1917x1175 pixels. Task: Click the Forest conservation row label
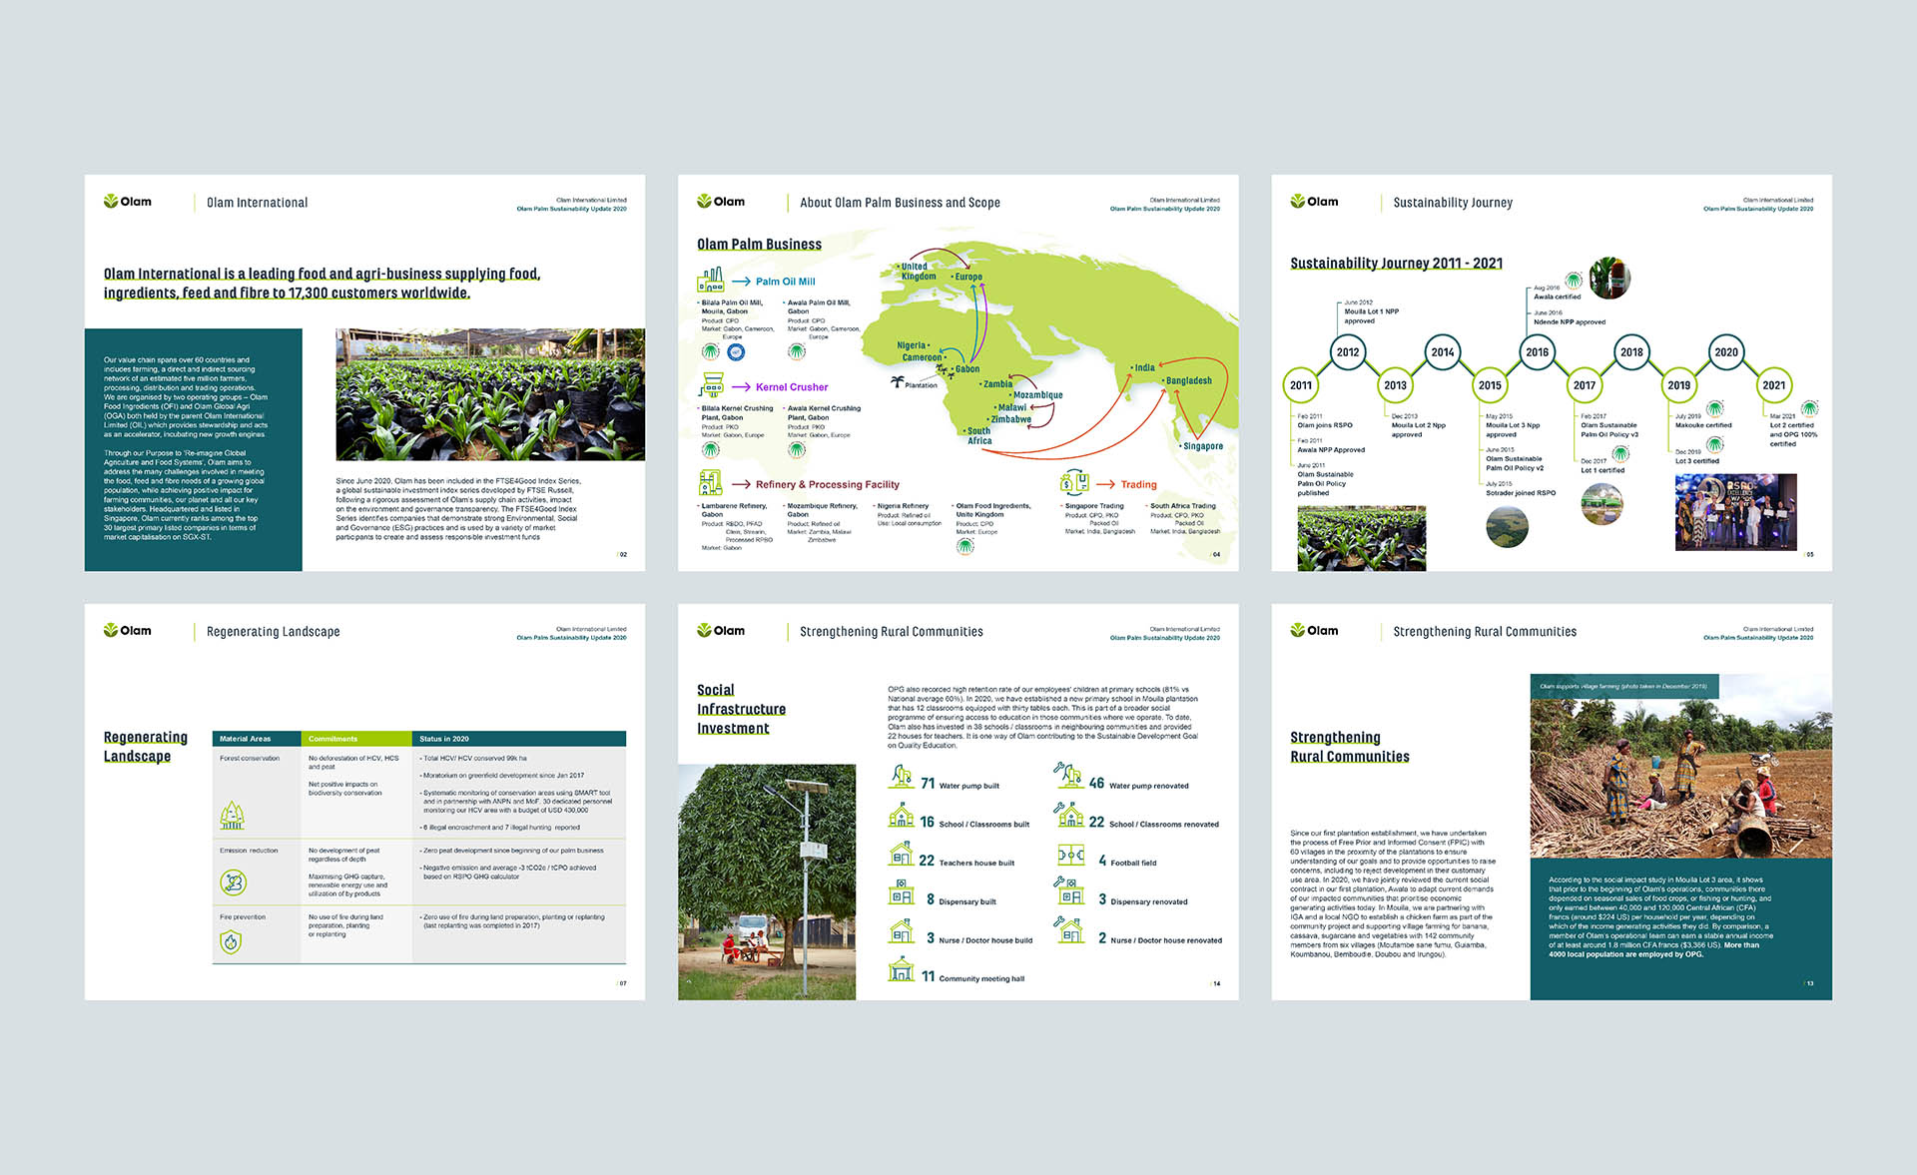click(250, 759)
